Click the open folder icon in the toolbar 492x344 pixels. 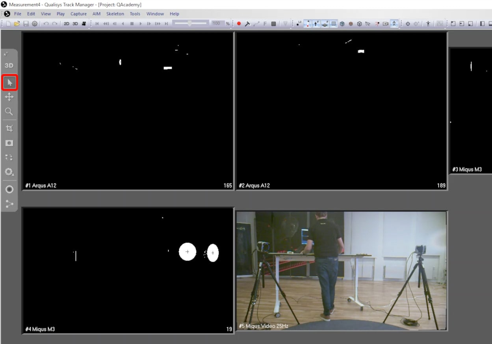coord(17,24)
